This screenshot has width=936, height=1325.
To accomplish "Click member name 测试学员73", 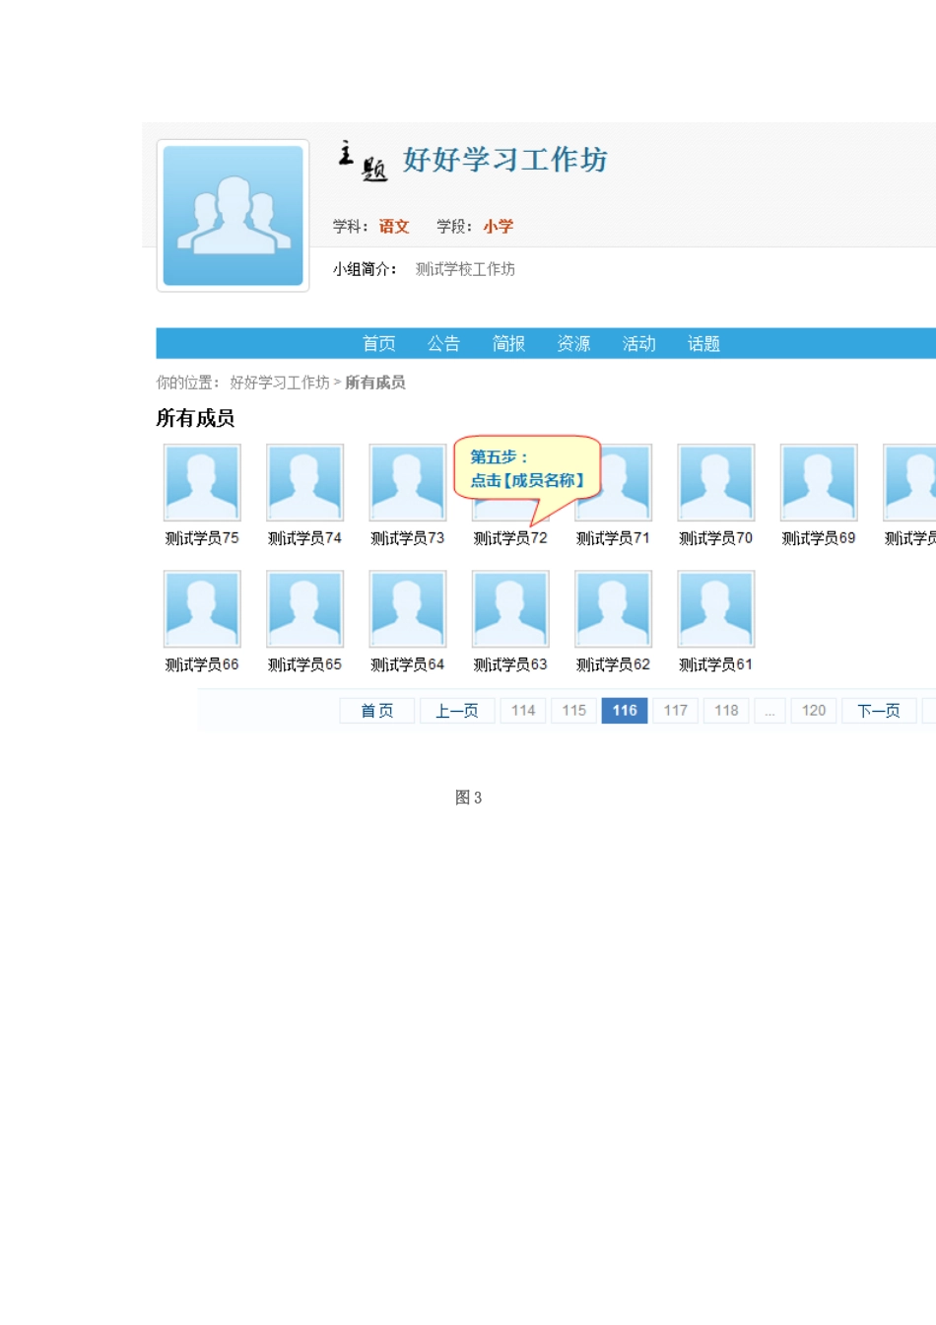I will 408,538.
